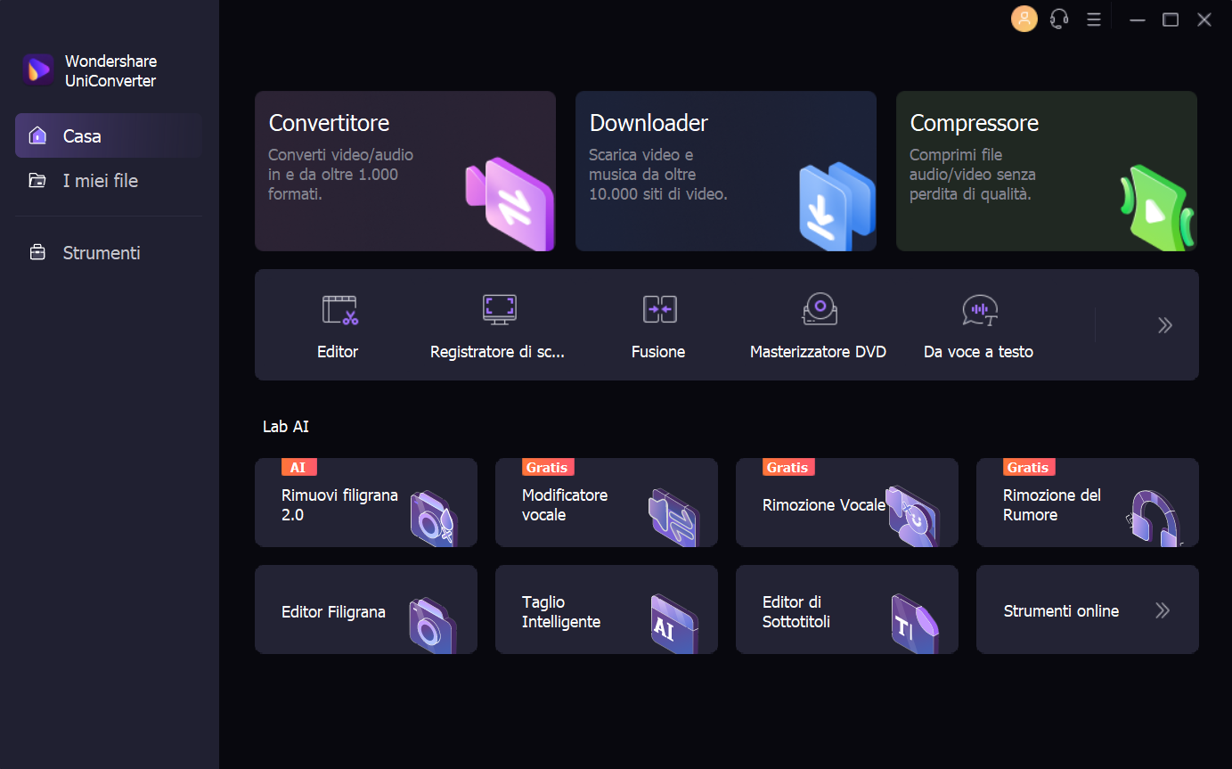Select the Masterizzatore DVD label
The width and height of the screenshot is (1232, 769).
818,352
